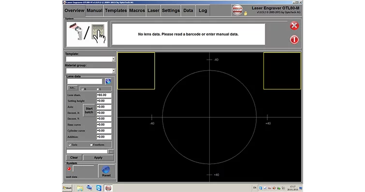The height and width of the screenshot is (192, 365).
Task: Click the "No lens data" message box
Action: pos(189,34)
